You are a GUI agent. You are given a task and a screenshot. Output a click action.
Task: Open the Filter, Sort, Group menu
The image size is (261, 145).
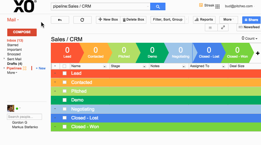click(168, 19)
